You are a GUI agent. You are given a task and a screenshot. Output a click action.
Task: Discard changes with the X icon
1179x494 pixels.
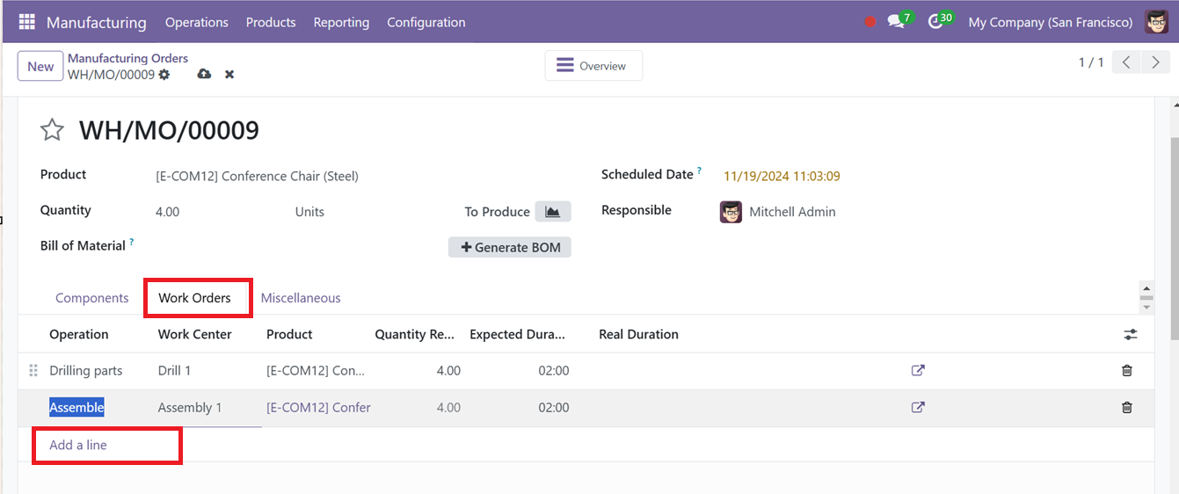[x=229, y=75]
